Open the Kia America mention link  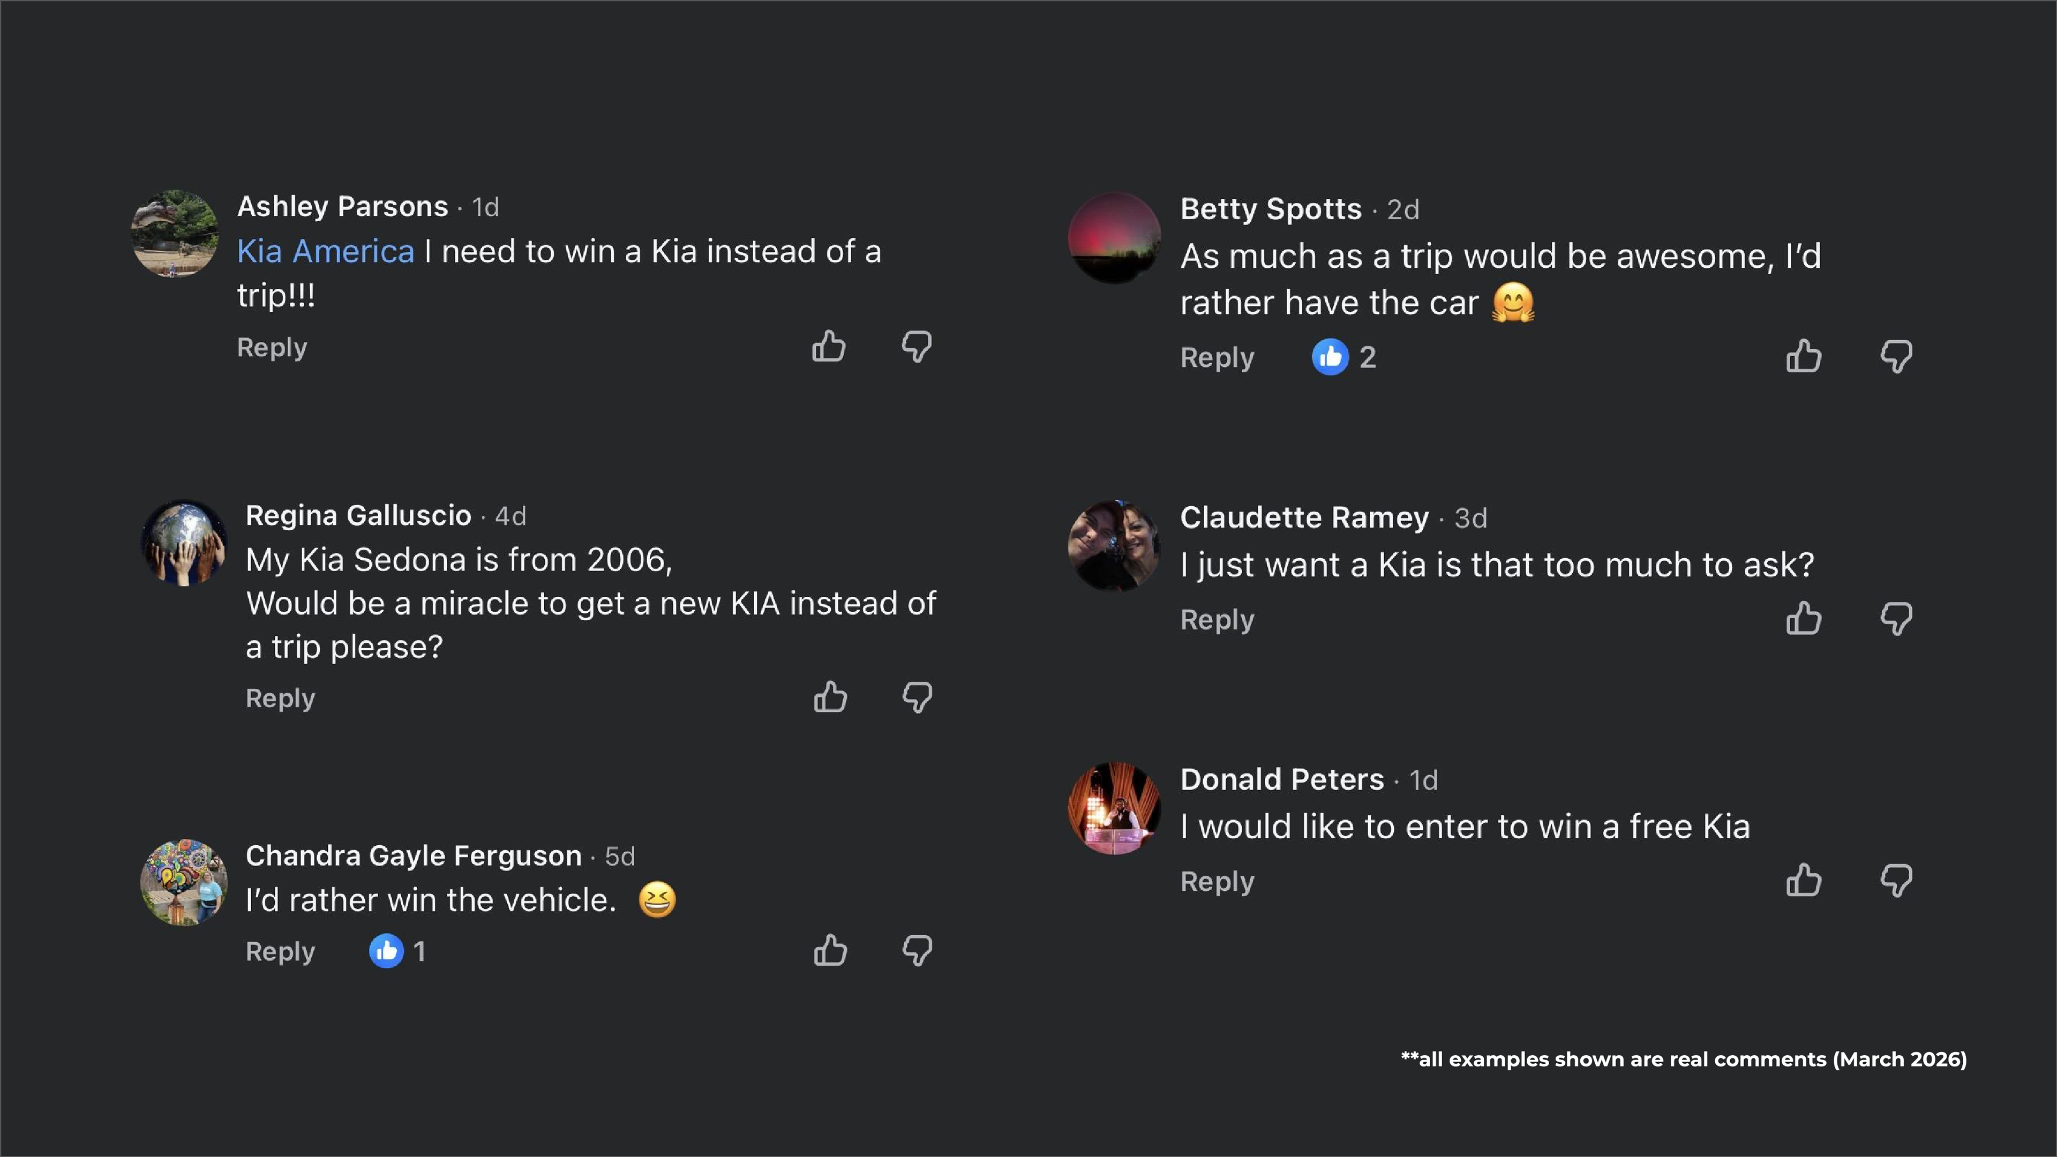(326, 252)
